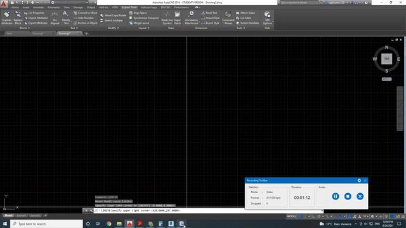This screenshot has width=406, height=228.
Task: Open the Annotate ribbon tab
Action: click(x=38, y=8)
